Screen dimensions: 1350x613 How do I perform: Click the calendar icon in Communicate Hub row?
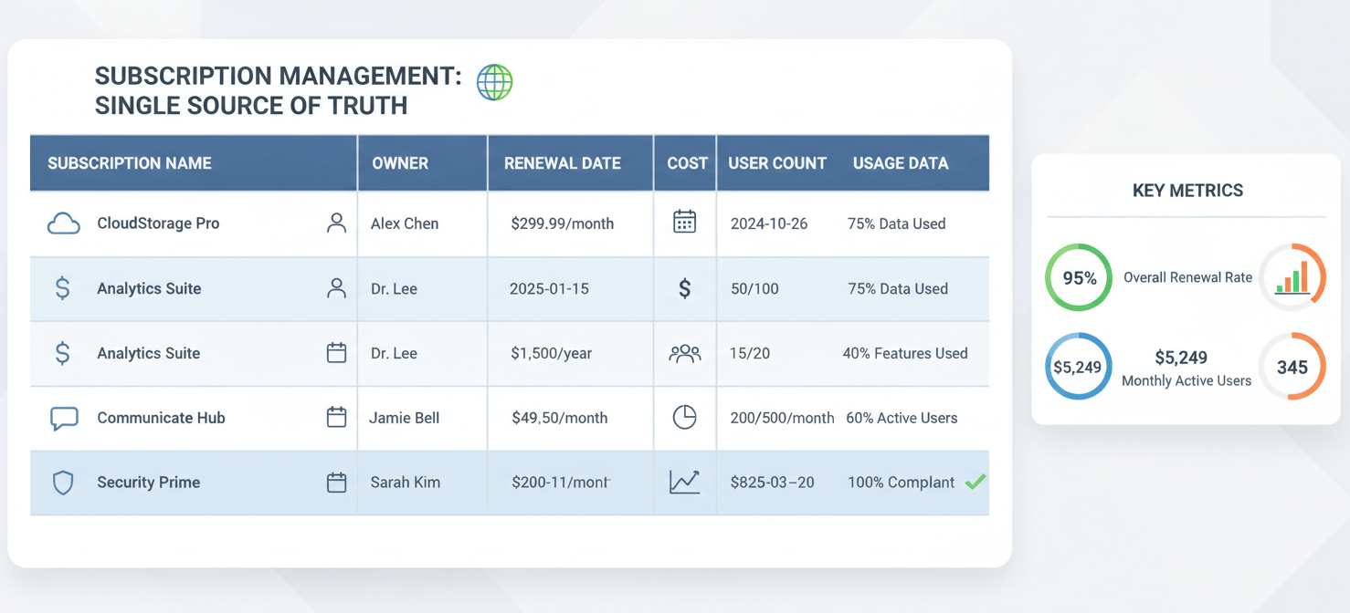pos(336,417)
